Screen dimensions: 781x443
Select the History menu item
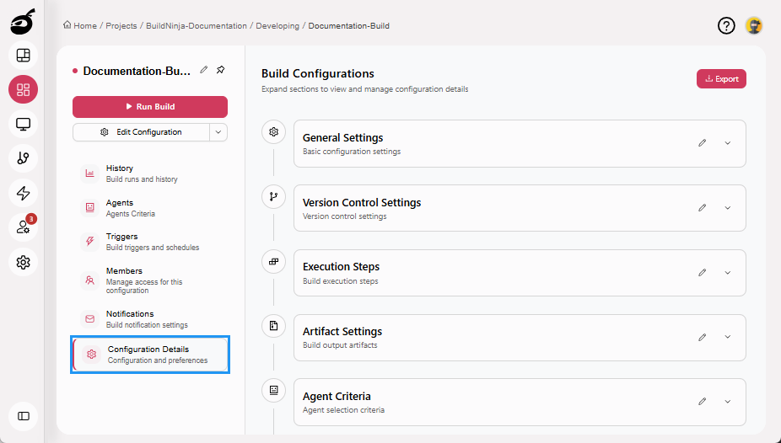[x=150, y=173]
